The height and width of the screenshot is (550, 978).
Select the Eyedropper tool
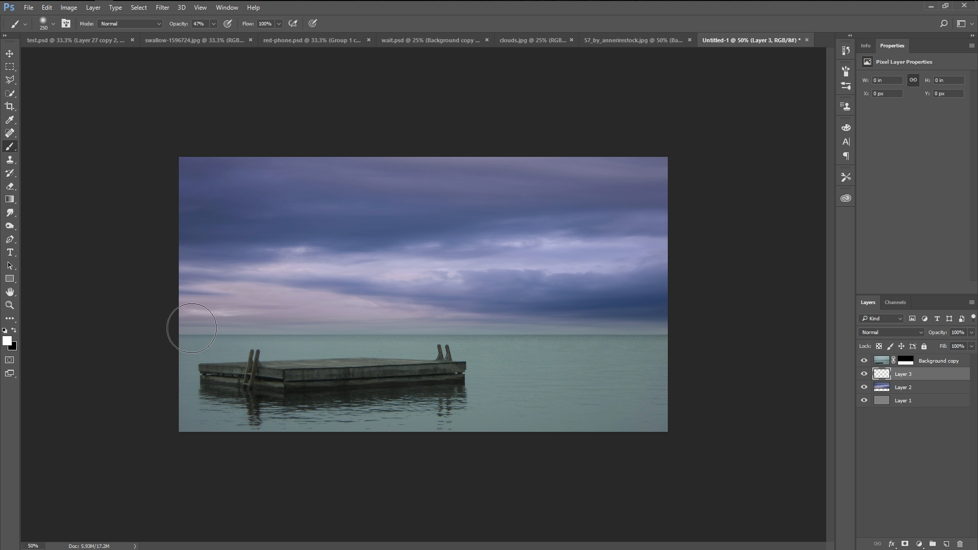pos(10,120)
